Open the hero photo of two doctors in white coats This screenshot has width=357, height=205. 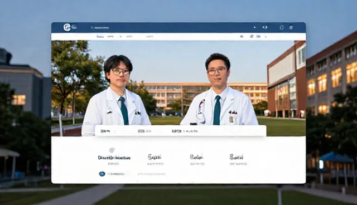178,88
